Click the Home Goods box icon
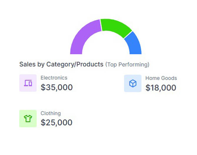This screenshot has height=155, width=197. (x=133, y=84)
